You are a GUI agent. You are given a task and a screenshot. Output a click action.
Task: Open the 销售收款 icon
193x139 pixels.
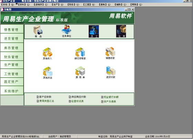coord(110,53)
